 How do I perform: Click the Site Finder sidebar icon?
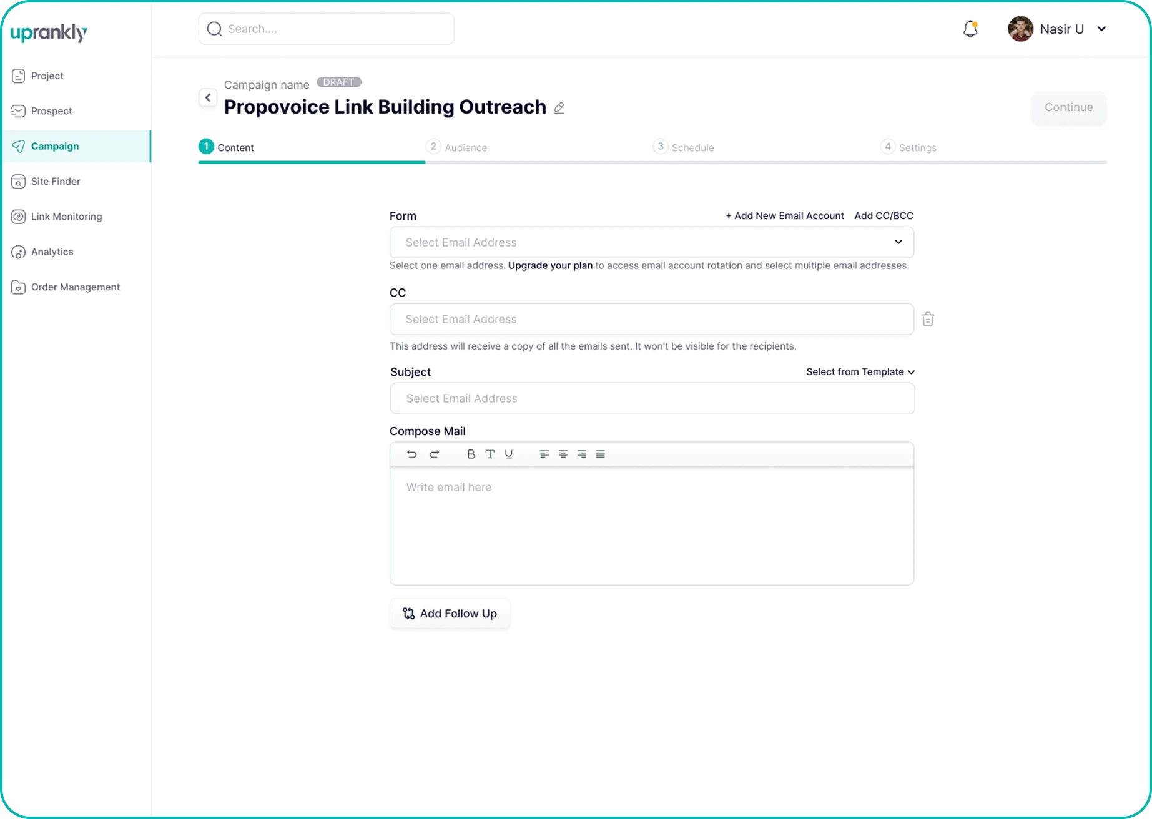18,181
